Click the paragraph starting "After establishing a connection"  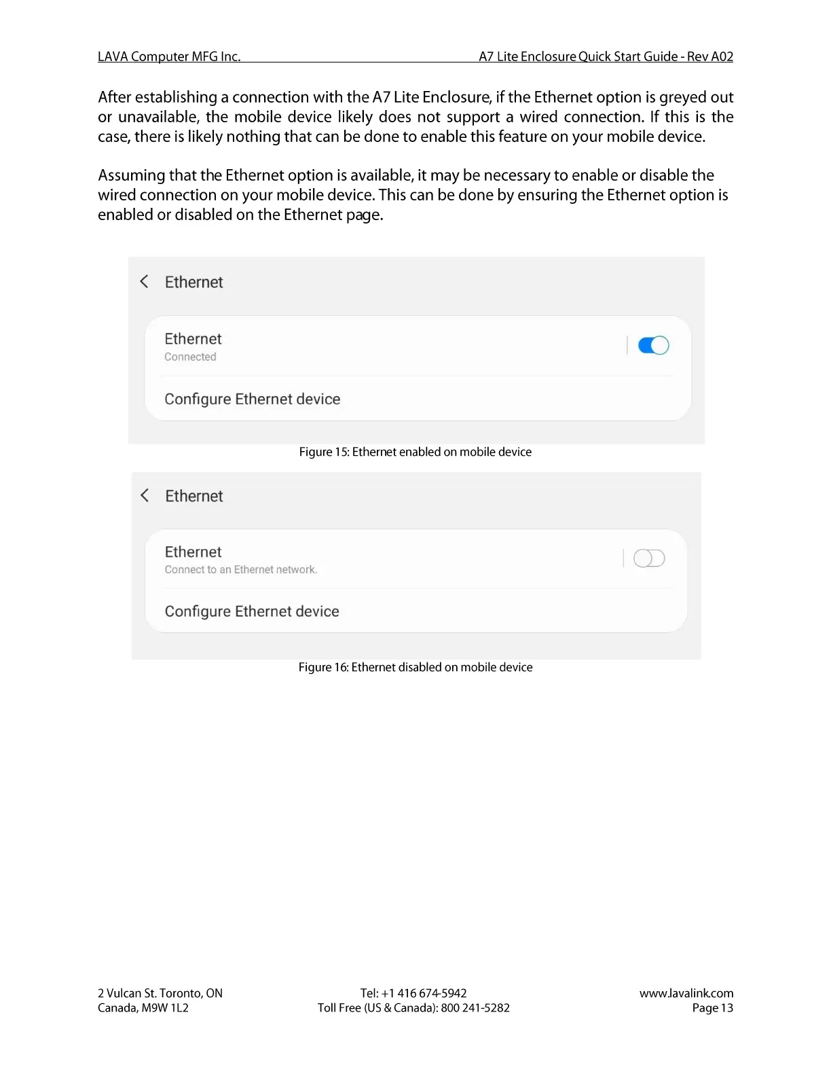415,117
